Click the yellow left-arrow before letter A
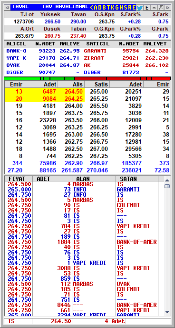Screen dimensions: 175x328 coord(91,8)
